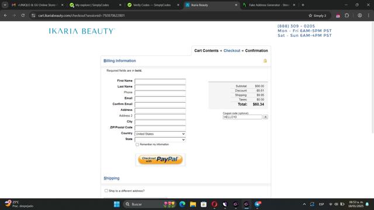Click the Checkout breadcrumb link

point(232,51)
